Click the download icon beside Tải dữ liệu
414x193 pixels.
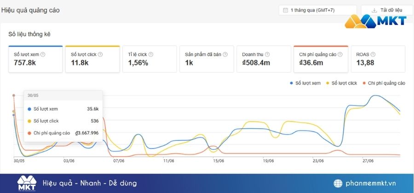point(374,11)
